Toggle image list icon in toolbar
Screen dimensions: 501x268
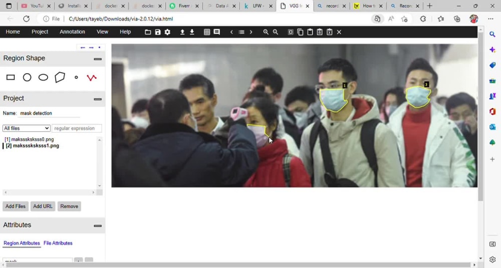pos(241,32)
